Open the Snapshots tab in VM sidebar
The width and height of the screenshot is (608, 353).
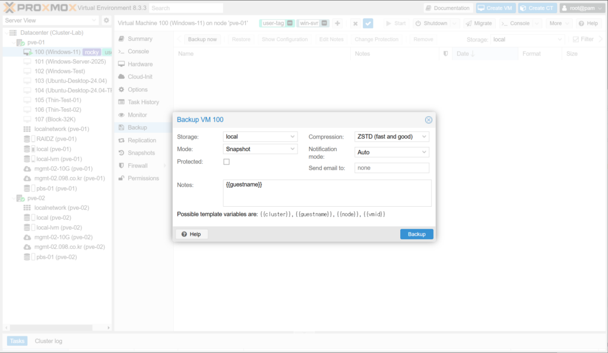(x=141, y=153)
